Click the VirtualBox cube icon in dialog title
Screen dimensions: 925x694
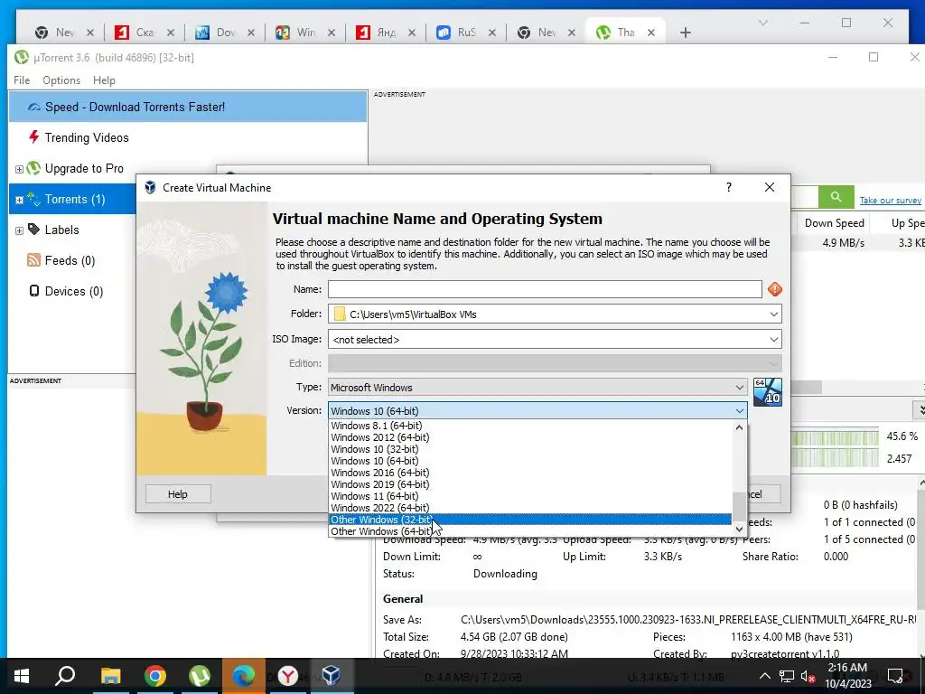point(150,188)
